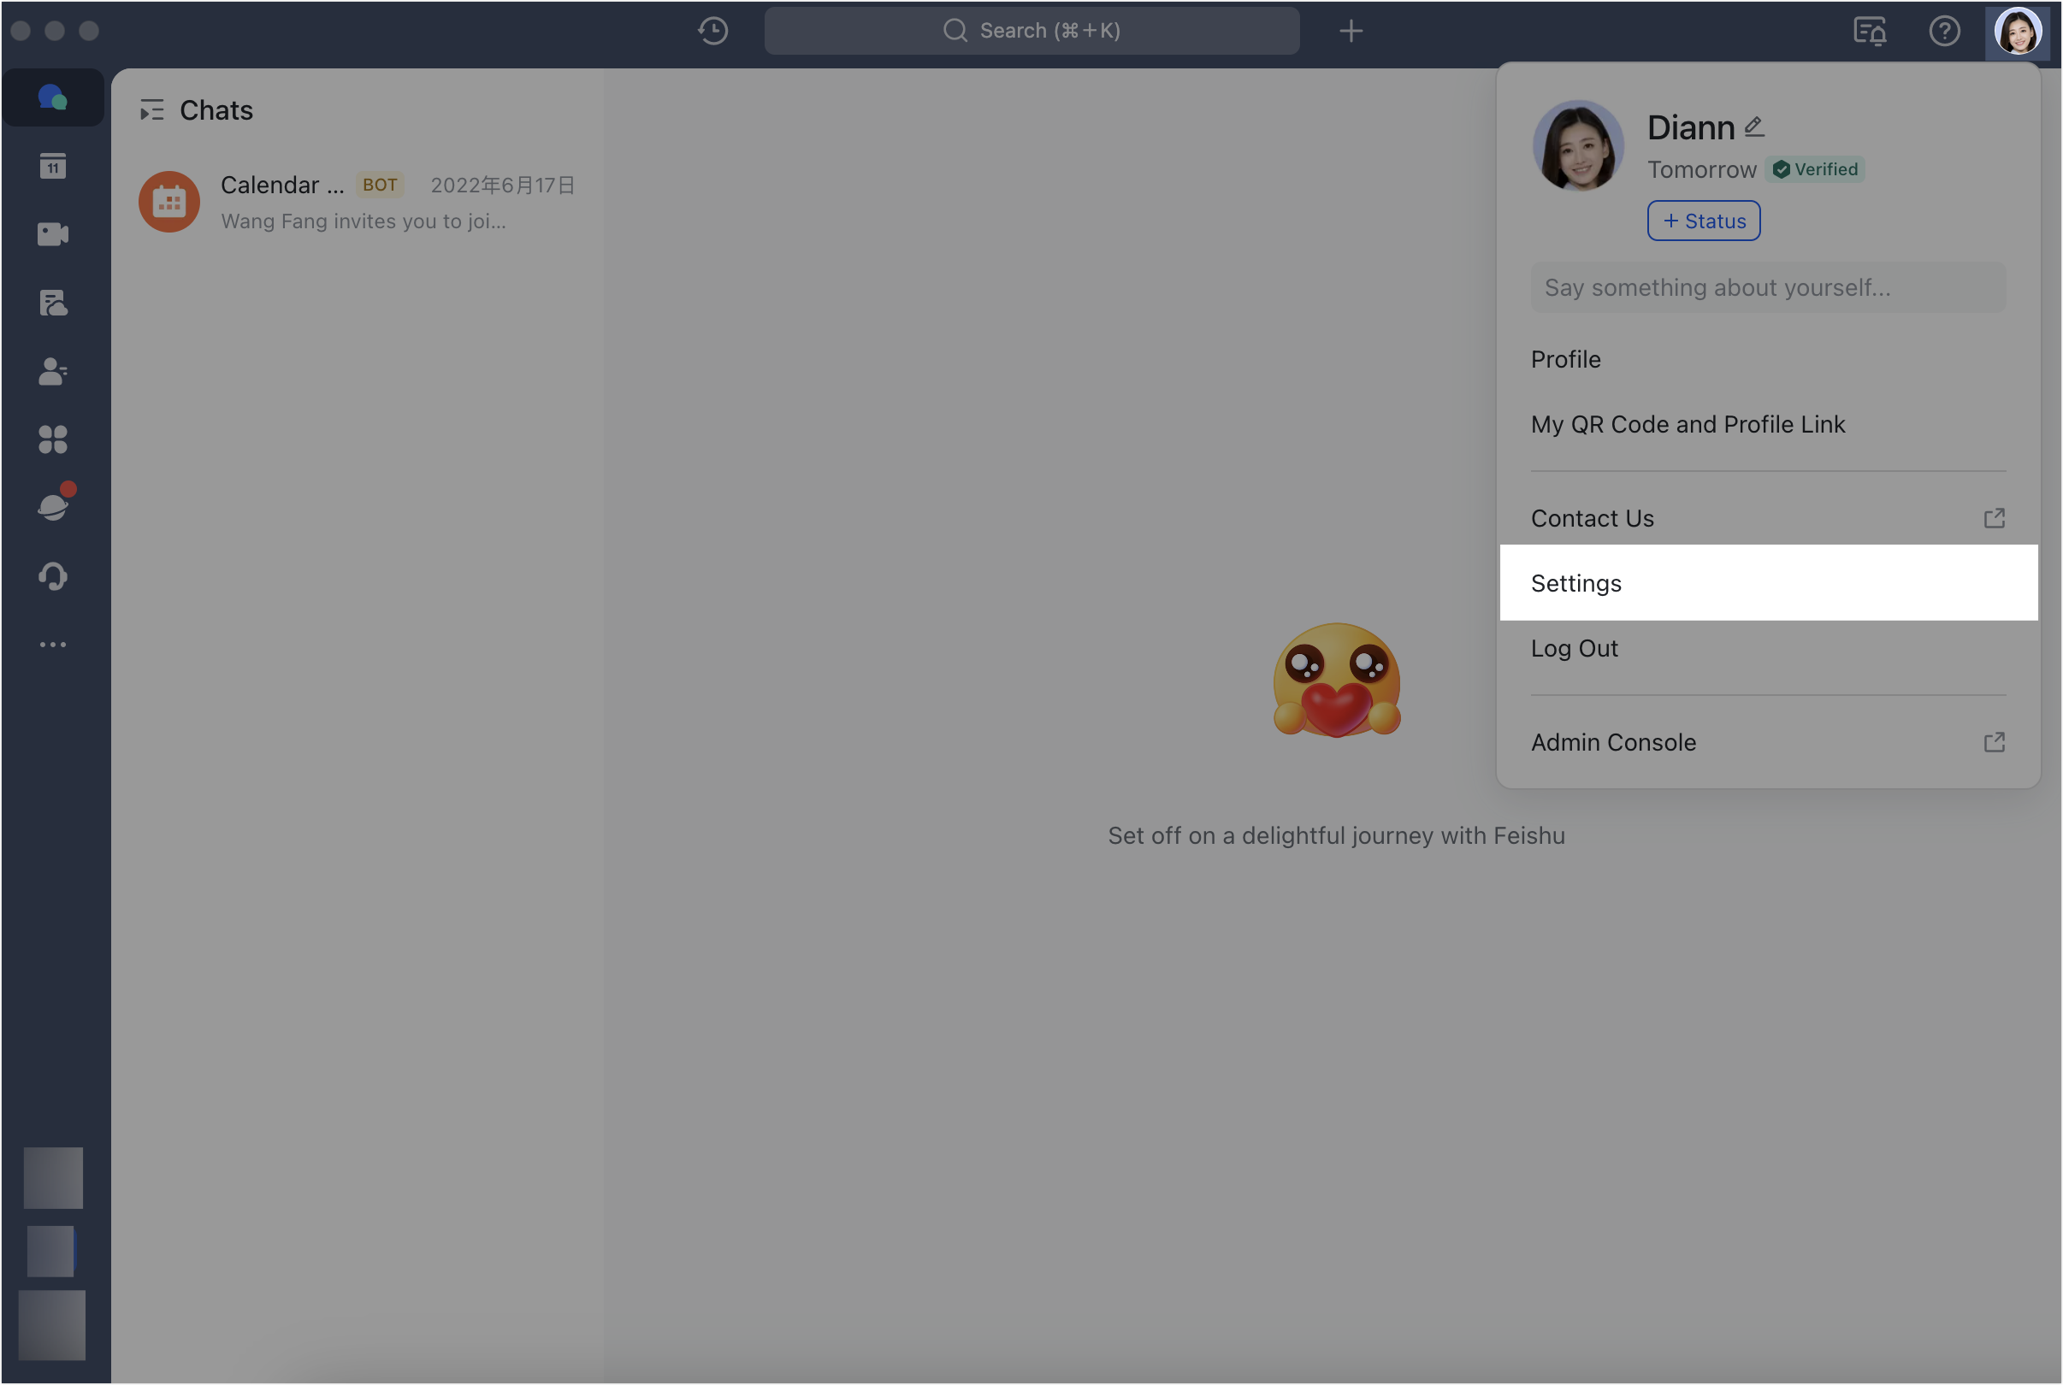2063x1385 pixels.
Task: Collapse the Chats list filter icon
Action: 152,110
